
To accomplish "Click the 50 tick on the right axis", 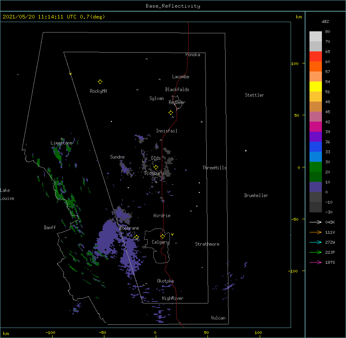I will (x=297, y=115).
